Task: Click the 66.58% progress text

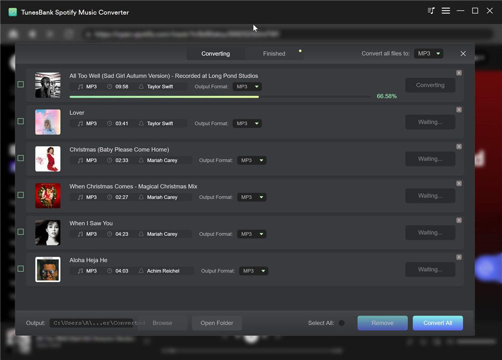Action: click(x=387, y=96)
